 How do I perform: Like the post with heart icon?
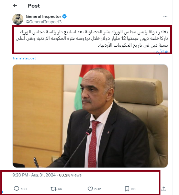point(90,189)
